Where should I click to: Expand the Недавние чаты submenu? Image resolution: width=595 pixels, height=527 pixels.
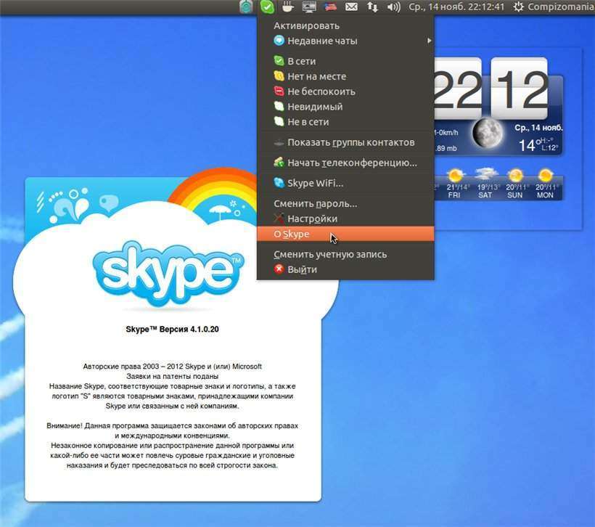coord(345,41)
